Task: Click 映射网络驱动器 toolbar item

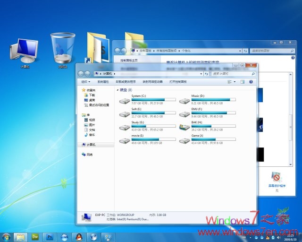Action: pyautogui.click(x=152, y=82)
